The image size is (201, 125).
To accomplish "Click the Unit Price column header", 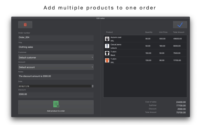I will pos(163,32).
